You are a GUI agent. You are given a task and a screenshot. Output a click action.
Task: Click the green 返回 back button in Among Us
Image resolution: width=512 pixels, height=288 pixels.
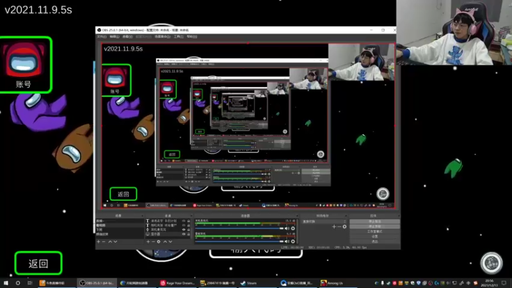38,263
